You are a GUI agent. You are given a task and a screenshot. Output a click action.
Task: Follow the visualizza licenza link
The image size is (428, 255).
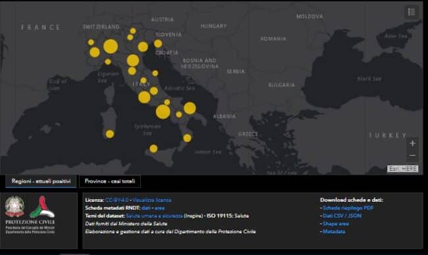tap(151, 200)
